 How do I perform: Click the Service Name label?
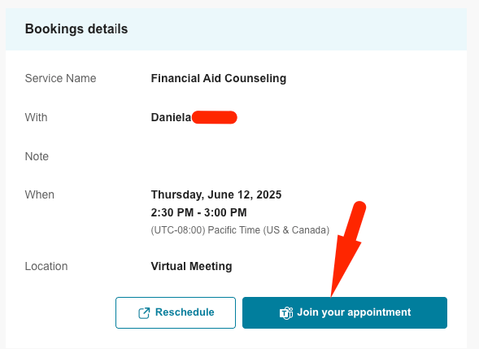(60, 78)
